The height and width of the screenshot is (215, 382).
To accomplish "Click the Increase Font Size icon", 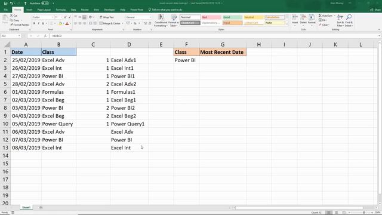I will point(65,17).
